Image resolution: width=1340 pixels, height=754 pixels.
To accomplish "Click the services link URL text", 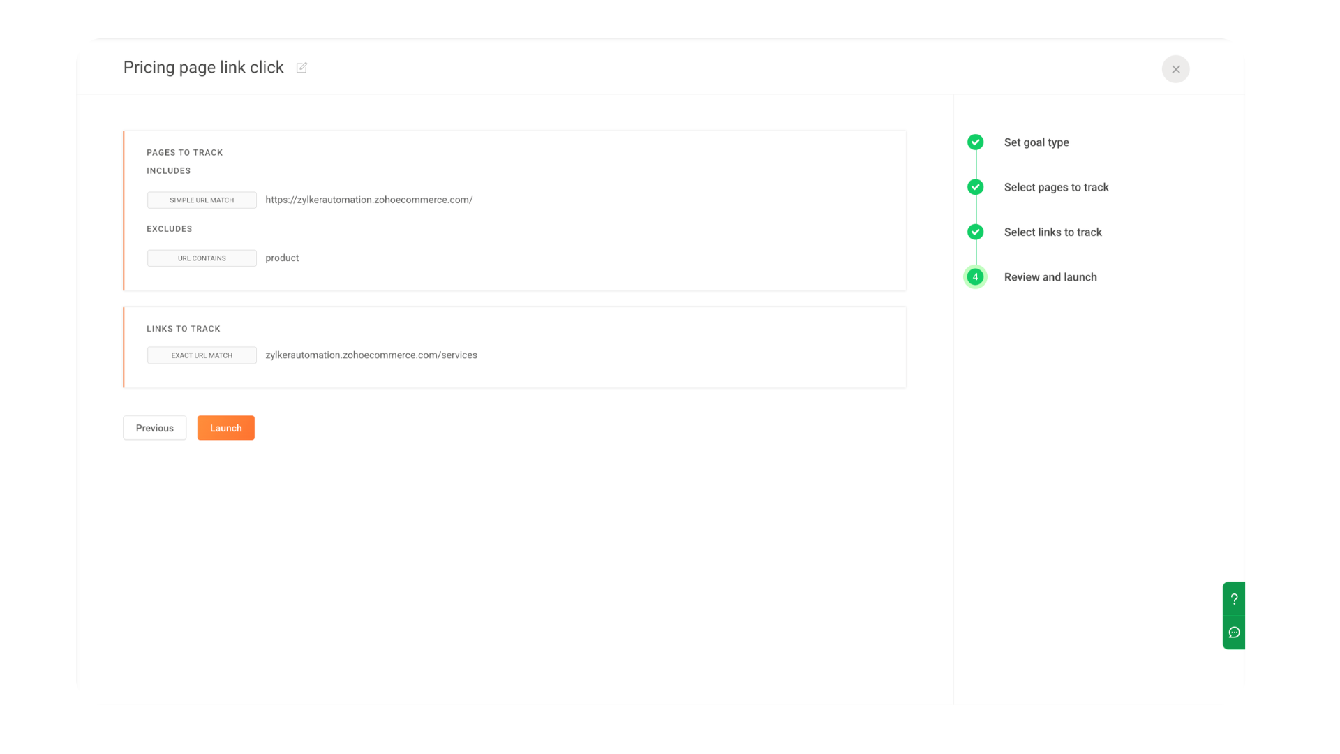I will 371,355.
